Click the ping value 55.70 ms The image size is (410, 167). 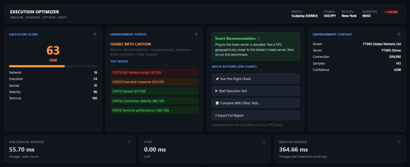tap(22, 149)
